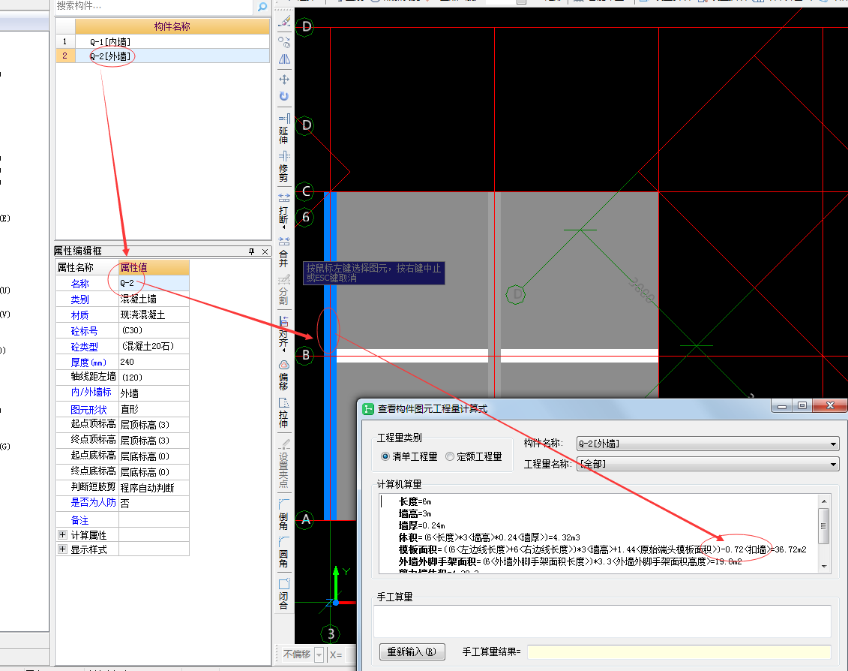Click the component search magnifier icon

click(x=262, y=7)
